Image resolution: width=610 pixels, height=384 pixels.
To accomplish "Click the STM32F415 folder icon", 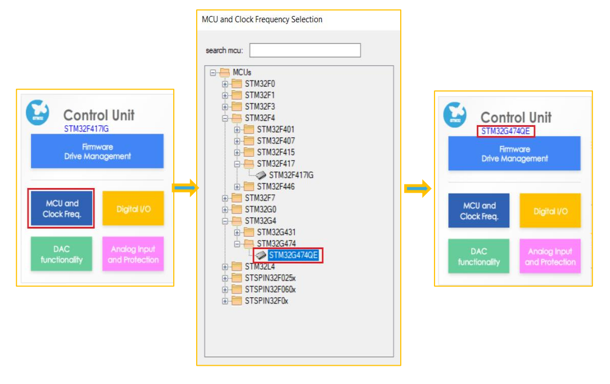I will [249, 153].
